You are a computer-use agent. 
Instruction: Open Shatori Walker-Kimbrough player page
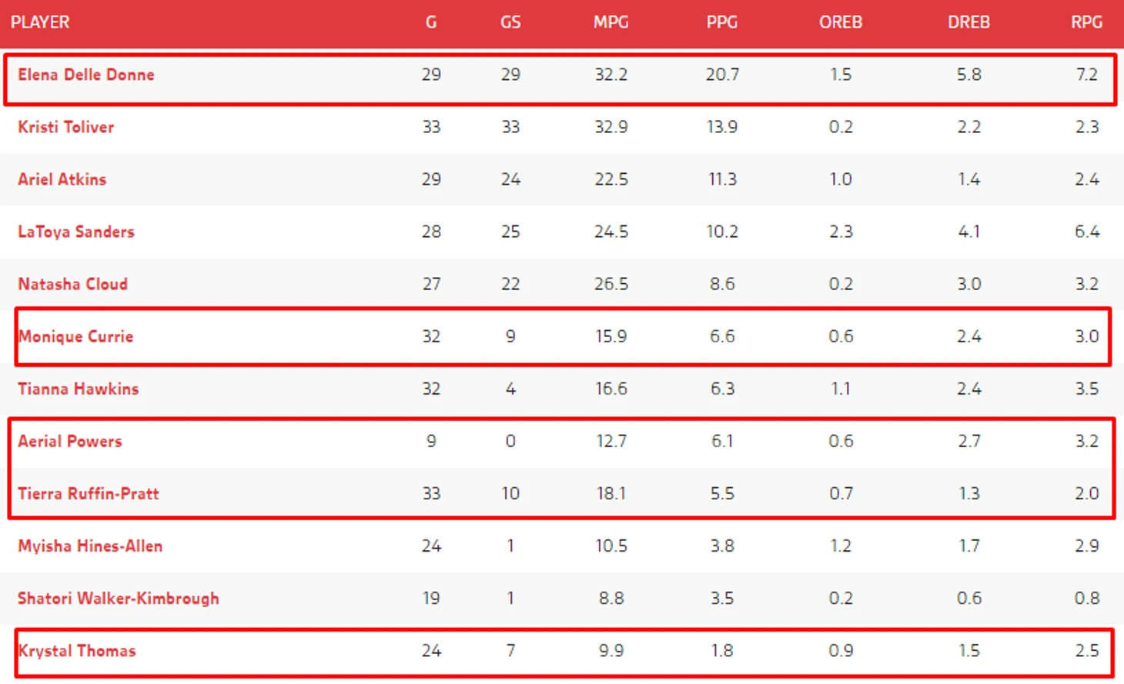click(119, 598)
